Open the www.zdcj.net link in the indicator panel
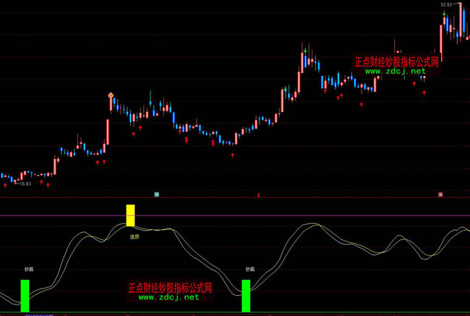 point(168,297)
